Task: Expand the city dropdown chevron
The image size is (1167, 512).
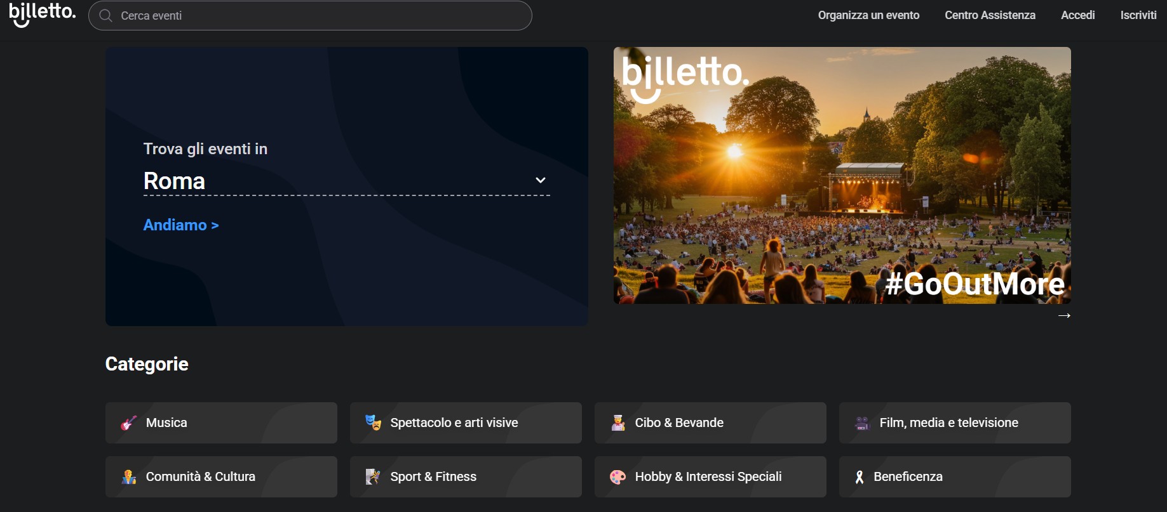Action: click(x=541, y=180)
